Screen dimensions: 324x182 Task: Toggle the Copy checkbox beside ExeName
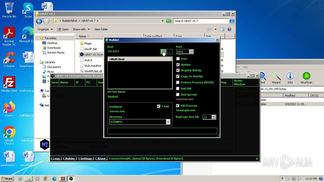[159, 106]
